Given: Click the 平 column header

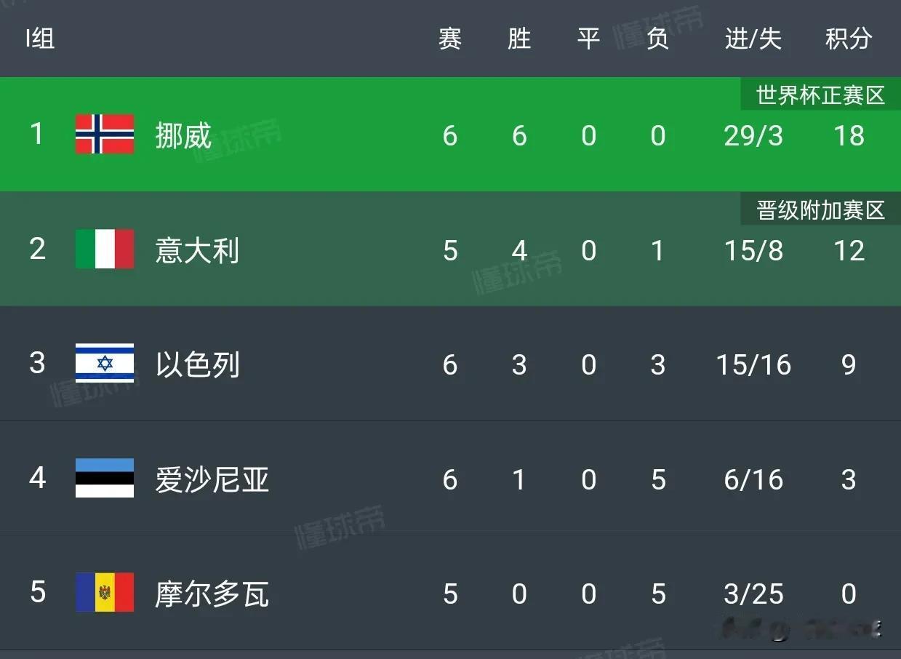Looking at the screenshot, I should (x=588, y=39).
